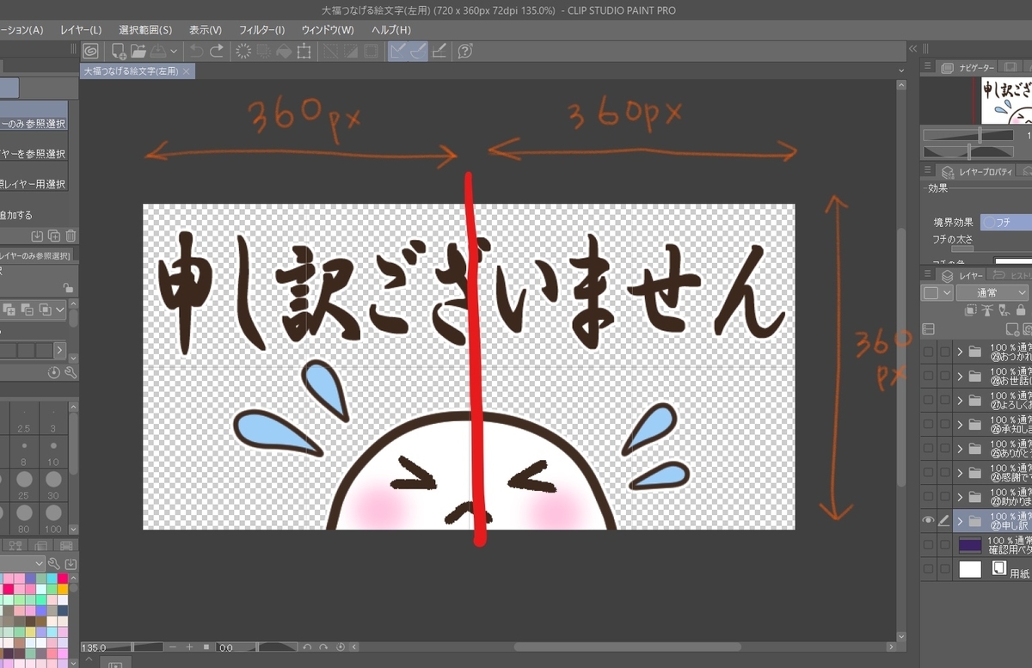Click the Scale/Rotate transform toolbar icon

304,51
